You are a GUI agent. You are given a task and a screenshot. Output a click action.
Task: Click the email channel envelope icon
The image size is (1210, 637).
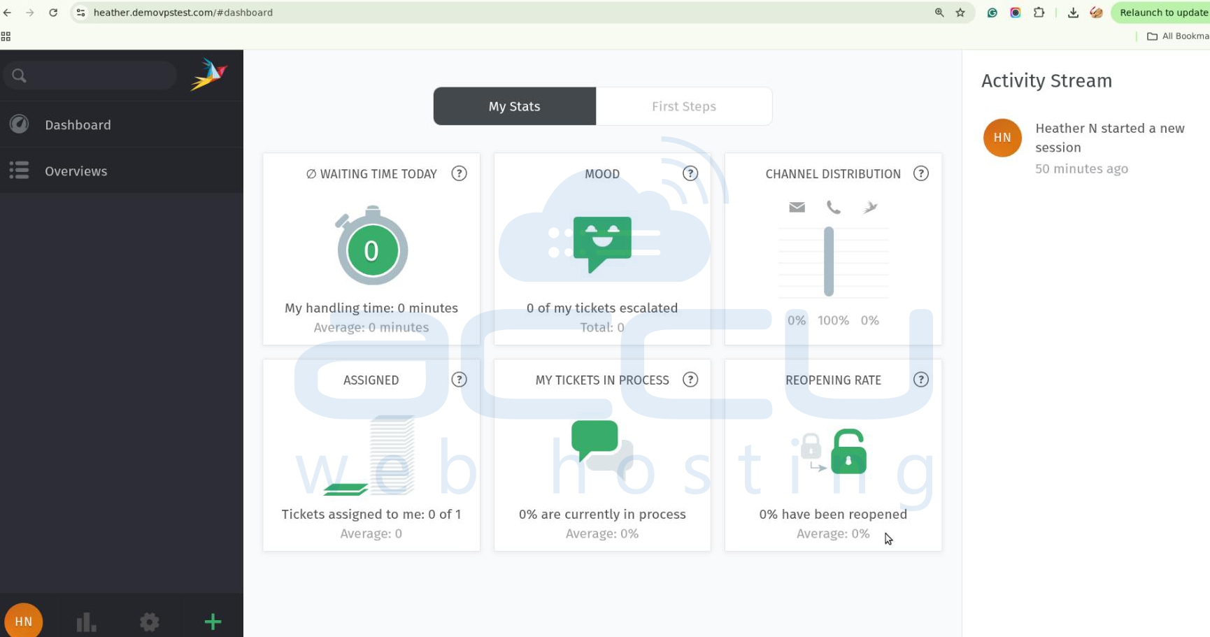point(797,207)
